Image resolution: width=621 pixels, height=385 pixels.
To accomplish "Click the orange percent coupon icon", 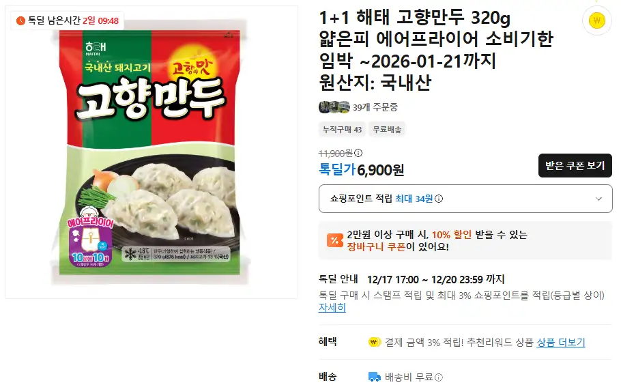I will (334, 240).
